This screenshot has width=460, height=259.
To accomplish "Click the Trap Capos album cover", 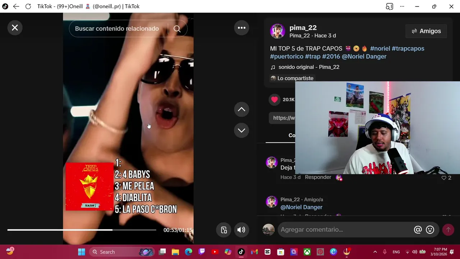I will pyautogui.click(x=89, y=186).
